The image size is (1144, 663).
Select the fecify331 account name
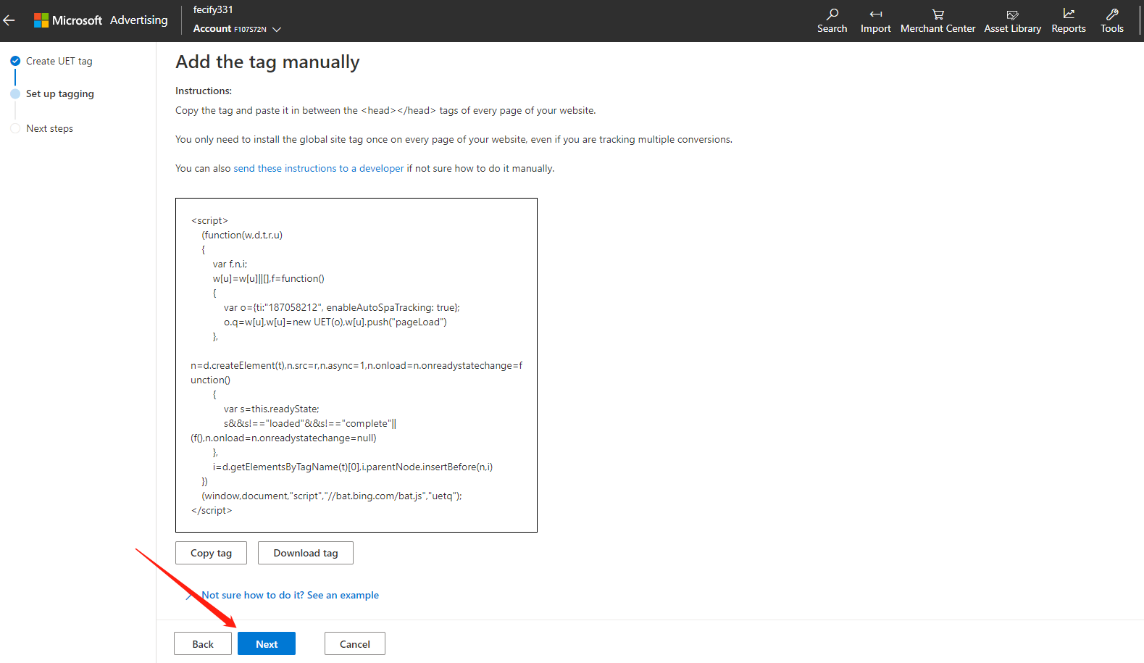213,9
